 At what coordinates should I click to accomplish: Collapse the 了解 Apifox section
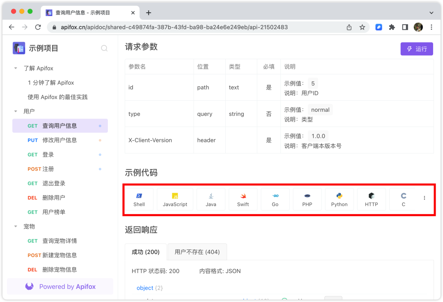click(x=16, y=68)
